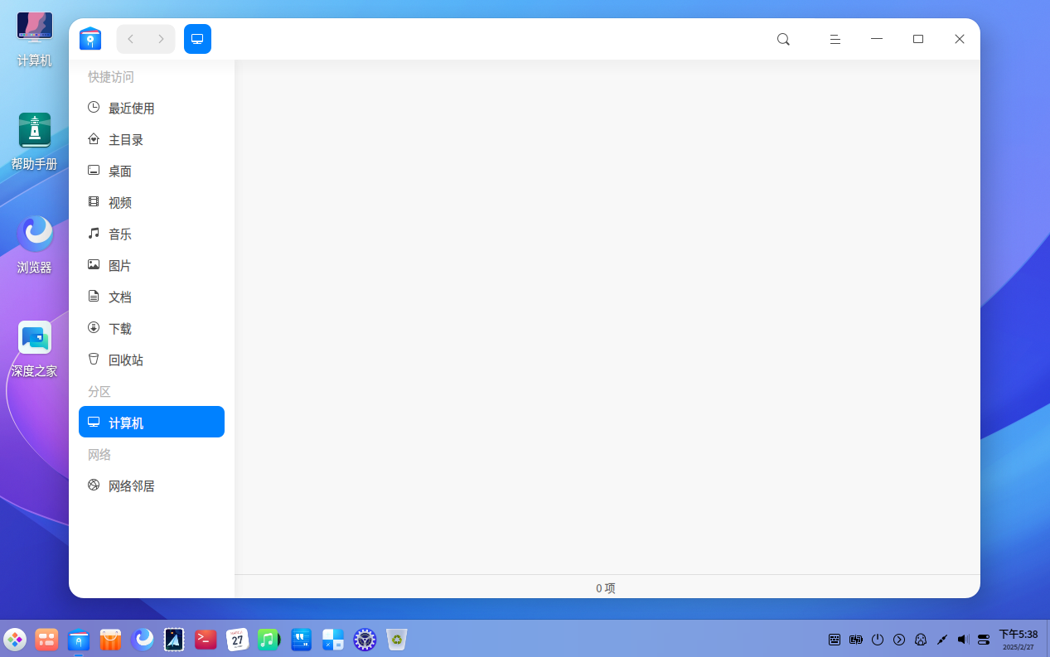Open the multitasking view in the dock
The height and width of the screenshot is (657, 1050).
point(46,640)
